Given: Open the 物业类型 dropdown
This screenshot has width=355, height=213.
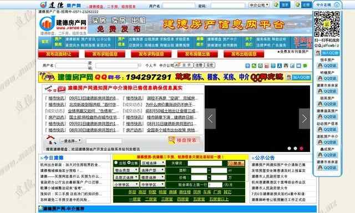Looking at the screenshot, I should [x=126, y=170].
